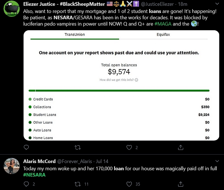Image resolution: width=224 pixels, height=190 pixels.
Task: Open Eliezer Justice's tweet options chevron
Action: (x=217, y=4)
